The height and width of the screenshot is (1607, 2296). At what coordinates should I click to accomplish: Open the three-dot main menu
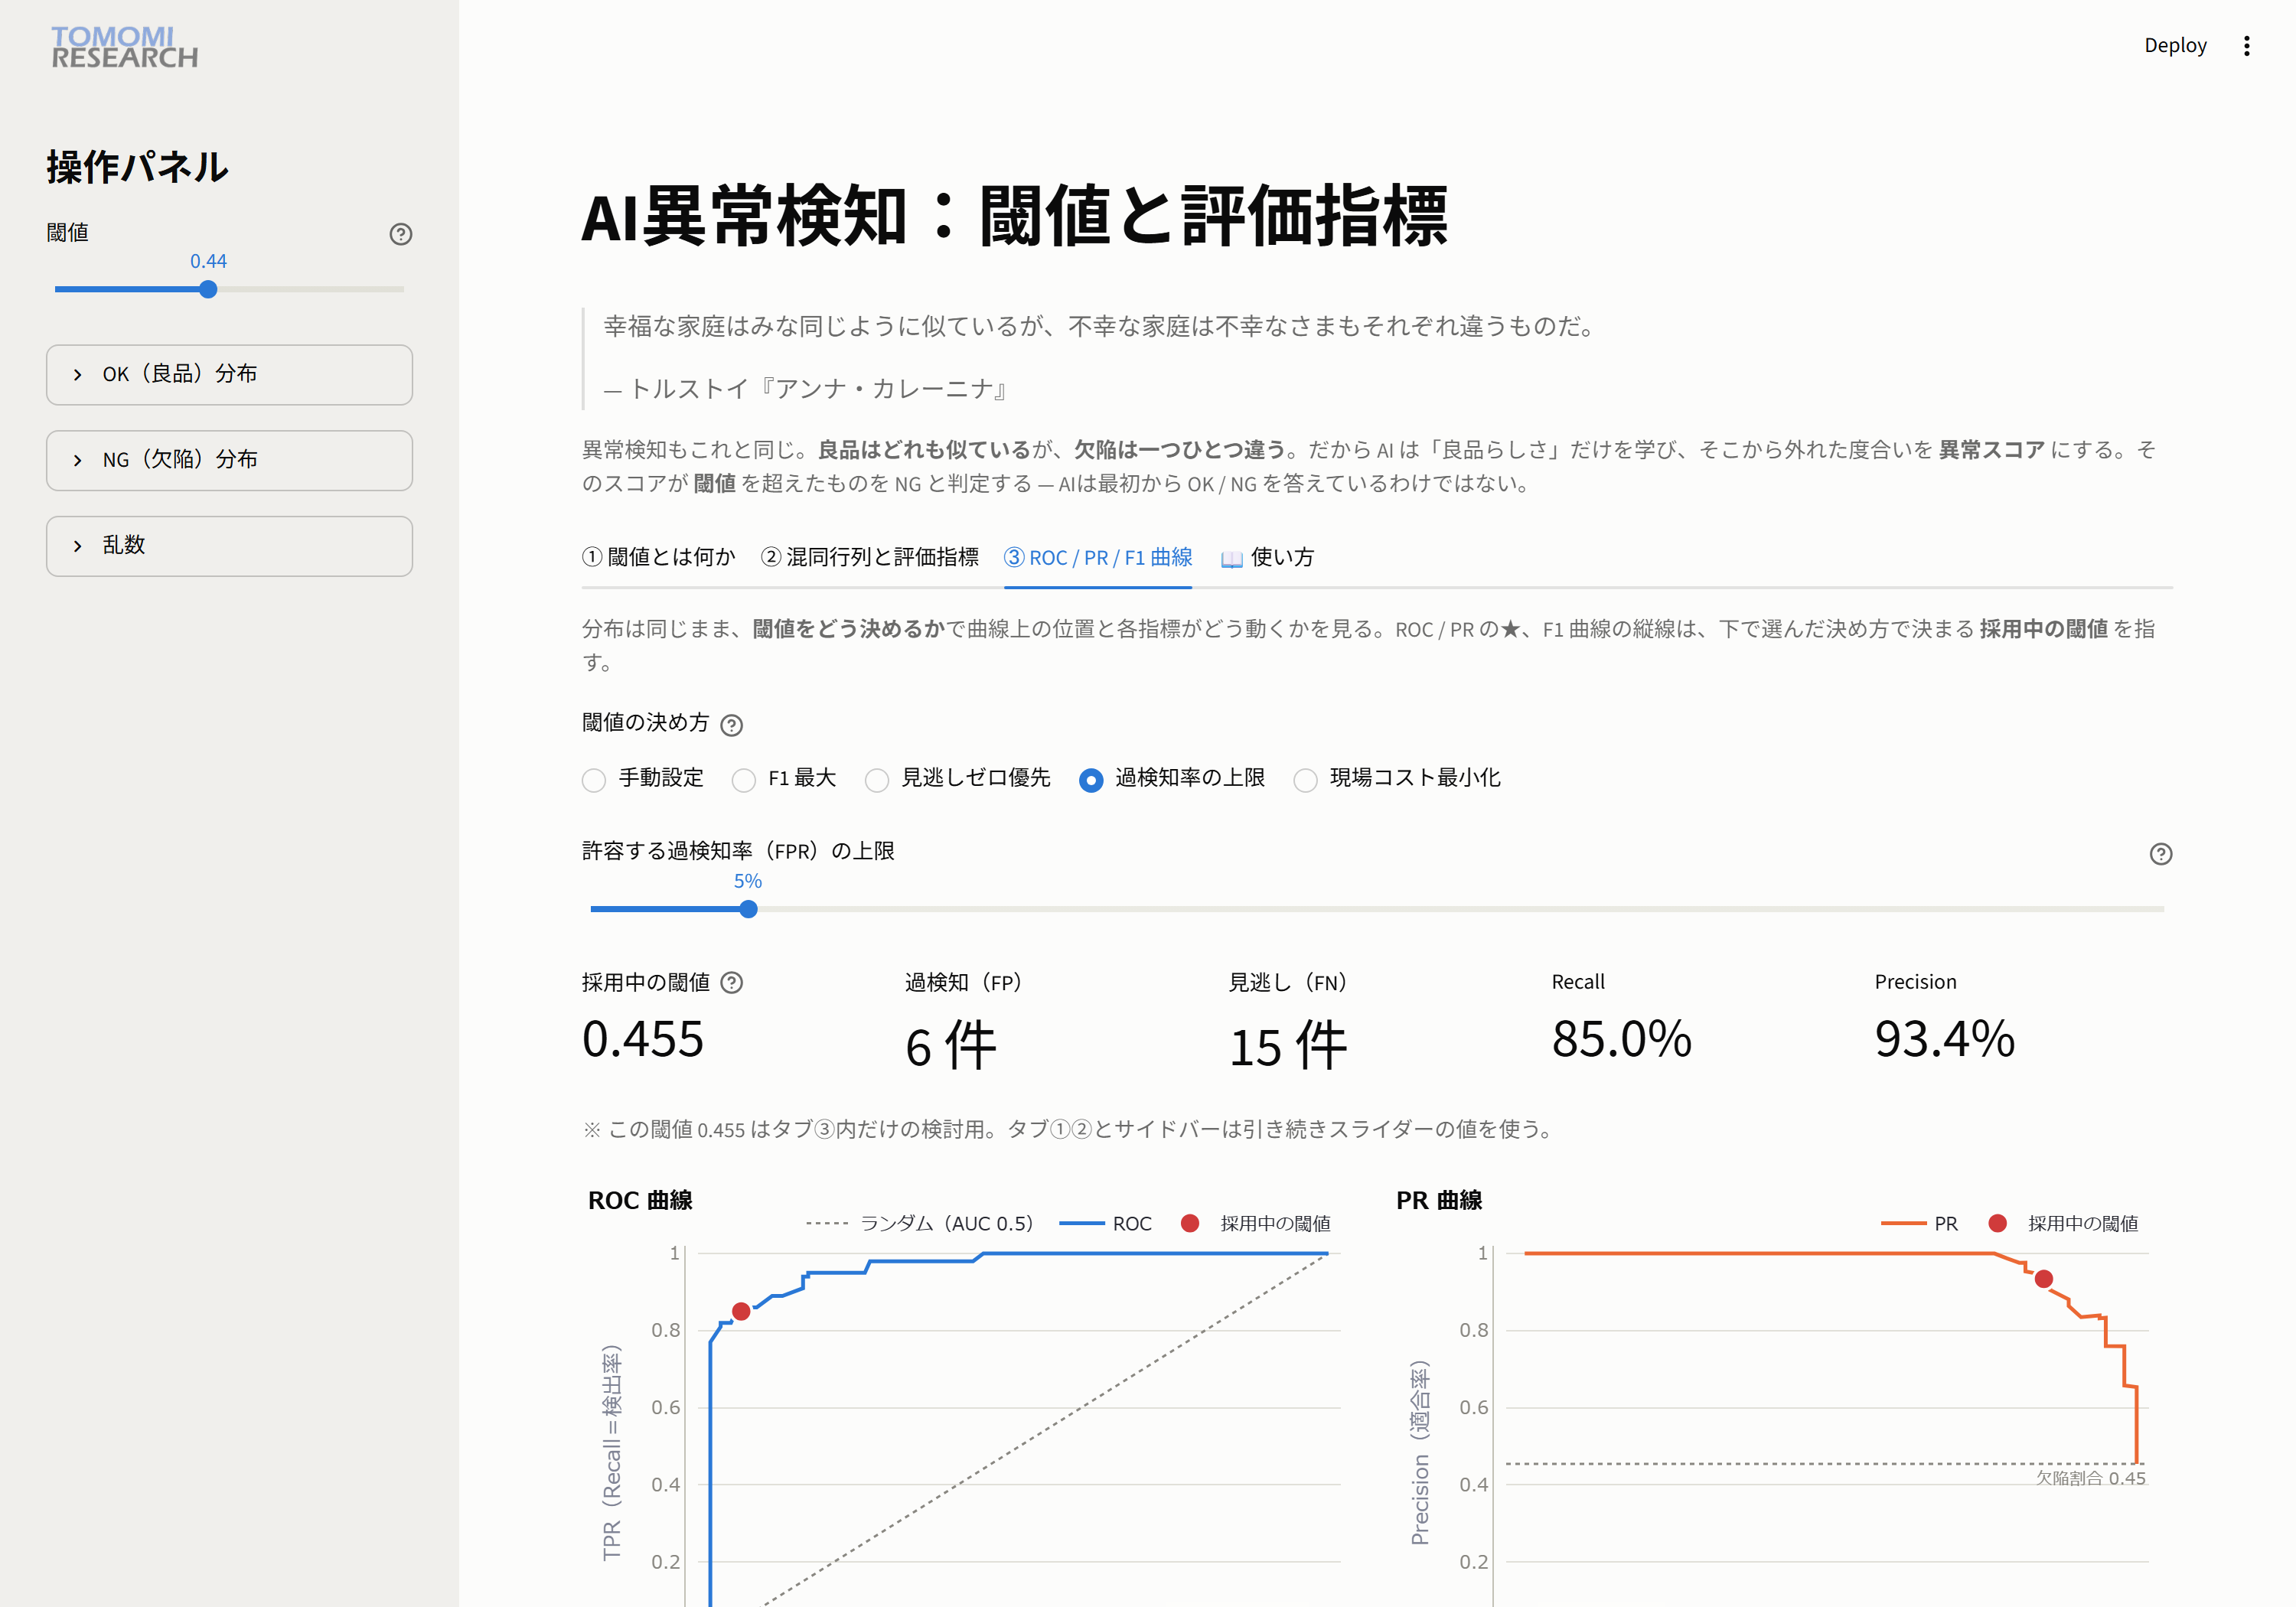pyautogui.click(x=2246, y=46)
